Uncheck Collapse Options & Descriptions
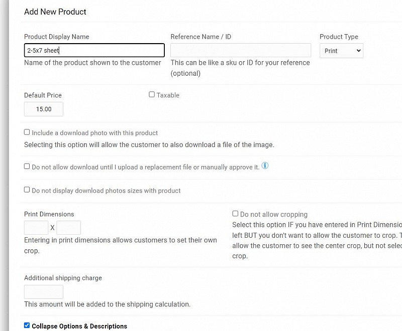 pos(27,325)
